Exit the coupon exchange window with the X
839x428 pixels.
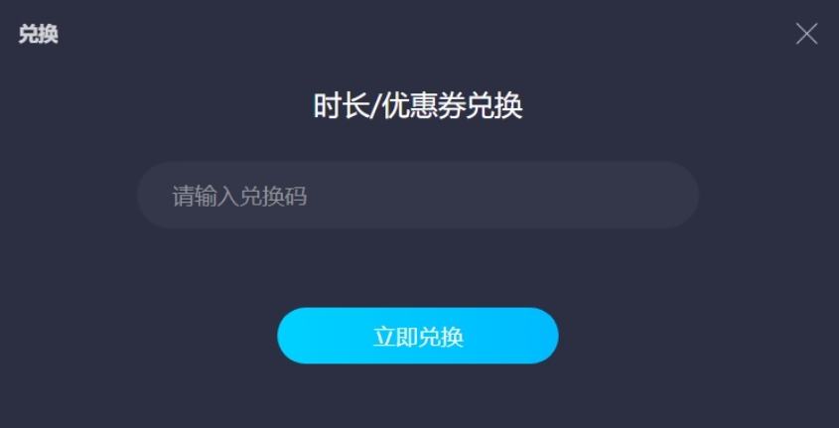click(806, 34)
